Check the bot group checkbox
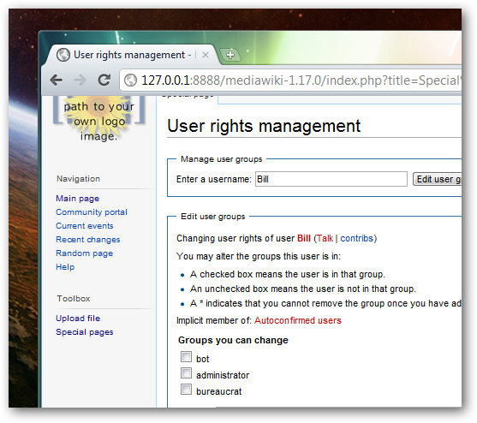The width and height of the screenshot is (477, 423). (186, 357)
